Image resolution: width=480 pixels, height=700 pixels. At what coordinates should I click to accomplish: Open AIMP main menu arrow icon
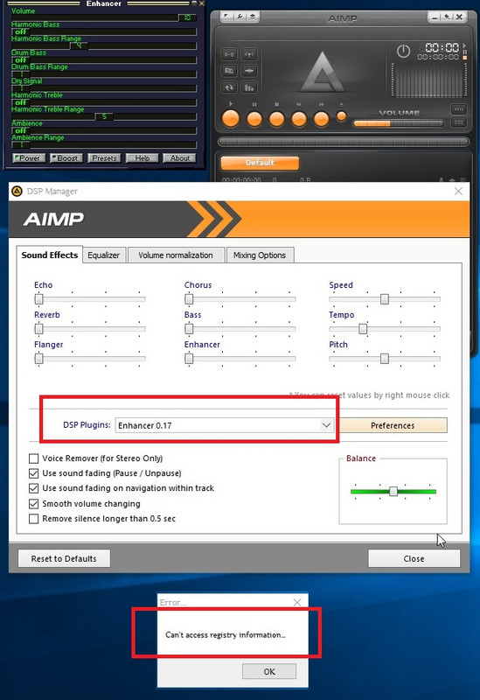[226, 17]
